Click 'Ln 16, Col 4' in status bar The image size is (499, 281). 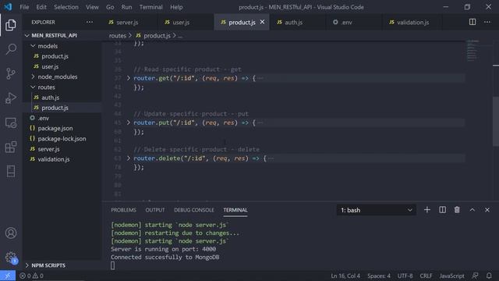coord(345,276)
